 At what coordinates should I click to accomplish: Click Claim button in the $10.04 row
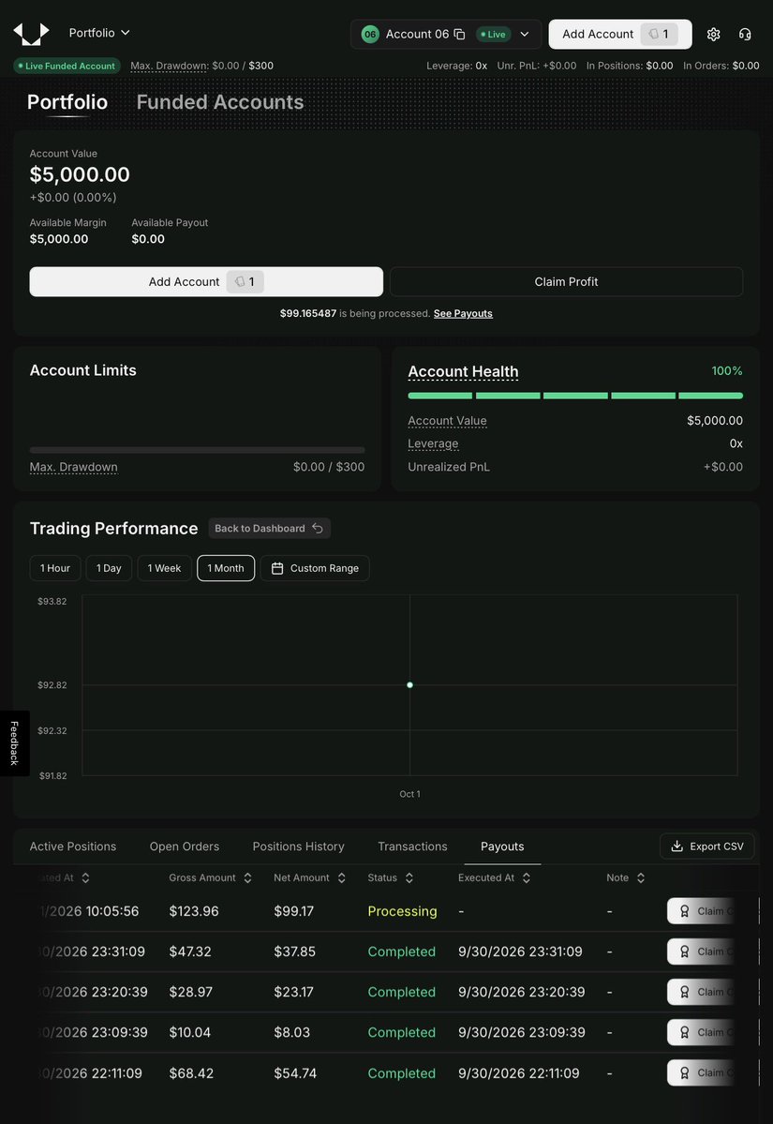click(701, 1032)
